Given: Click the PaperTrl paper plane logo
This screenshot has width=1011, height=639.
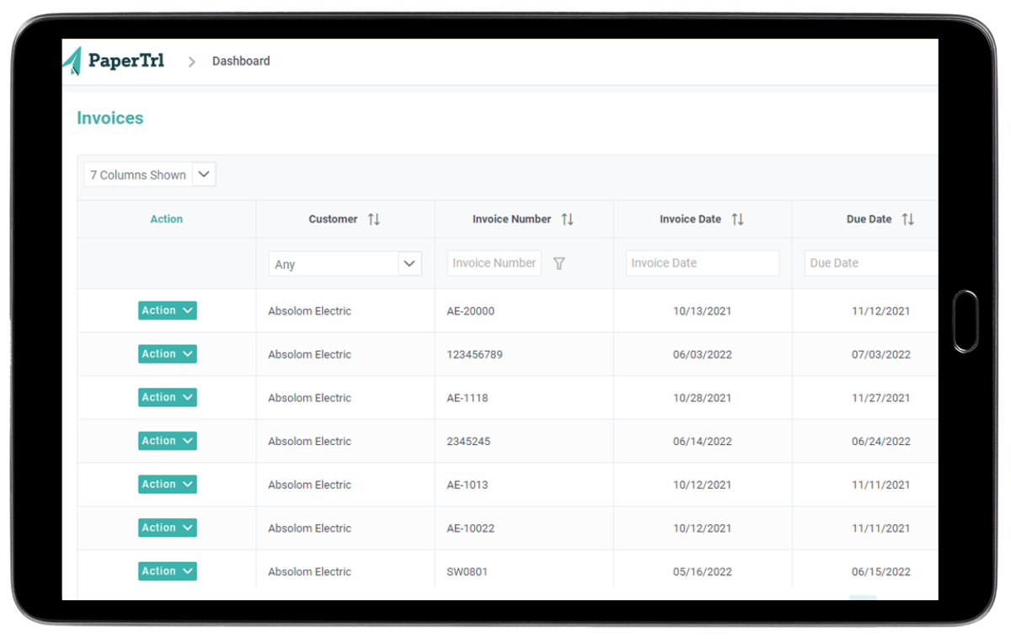Looking at the screenshot, I should [x=72, y=60].
